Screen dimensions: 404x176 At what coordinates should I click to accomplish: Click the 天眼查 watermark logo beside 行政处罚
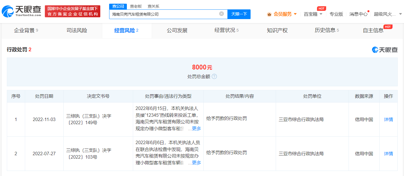point(384,49)
